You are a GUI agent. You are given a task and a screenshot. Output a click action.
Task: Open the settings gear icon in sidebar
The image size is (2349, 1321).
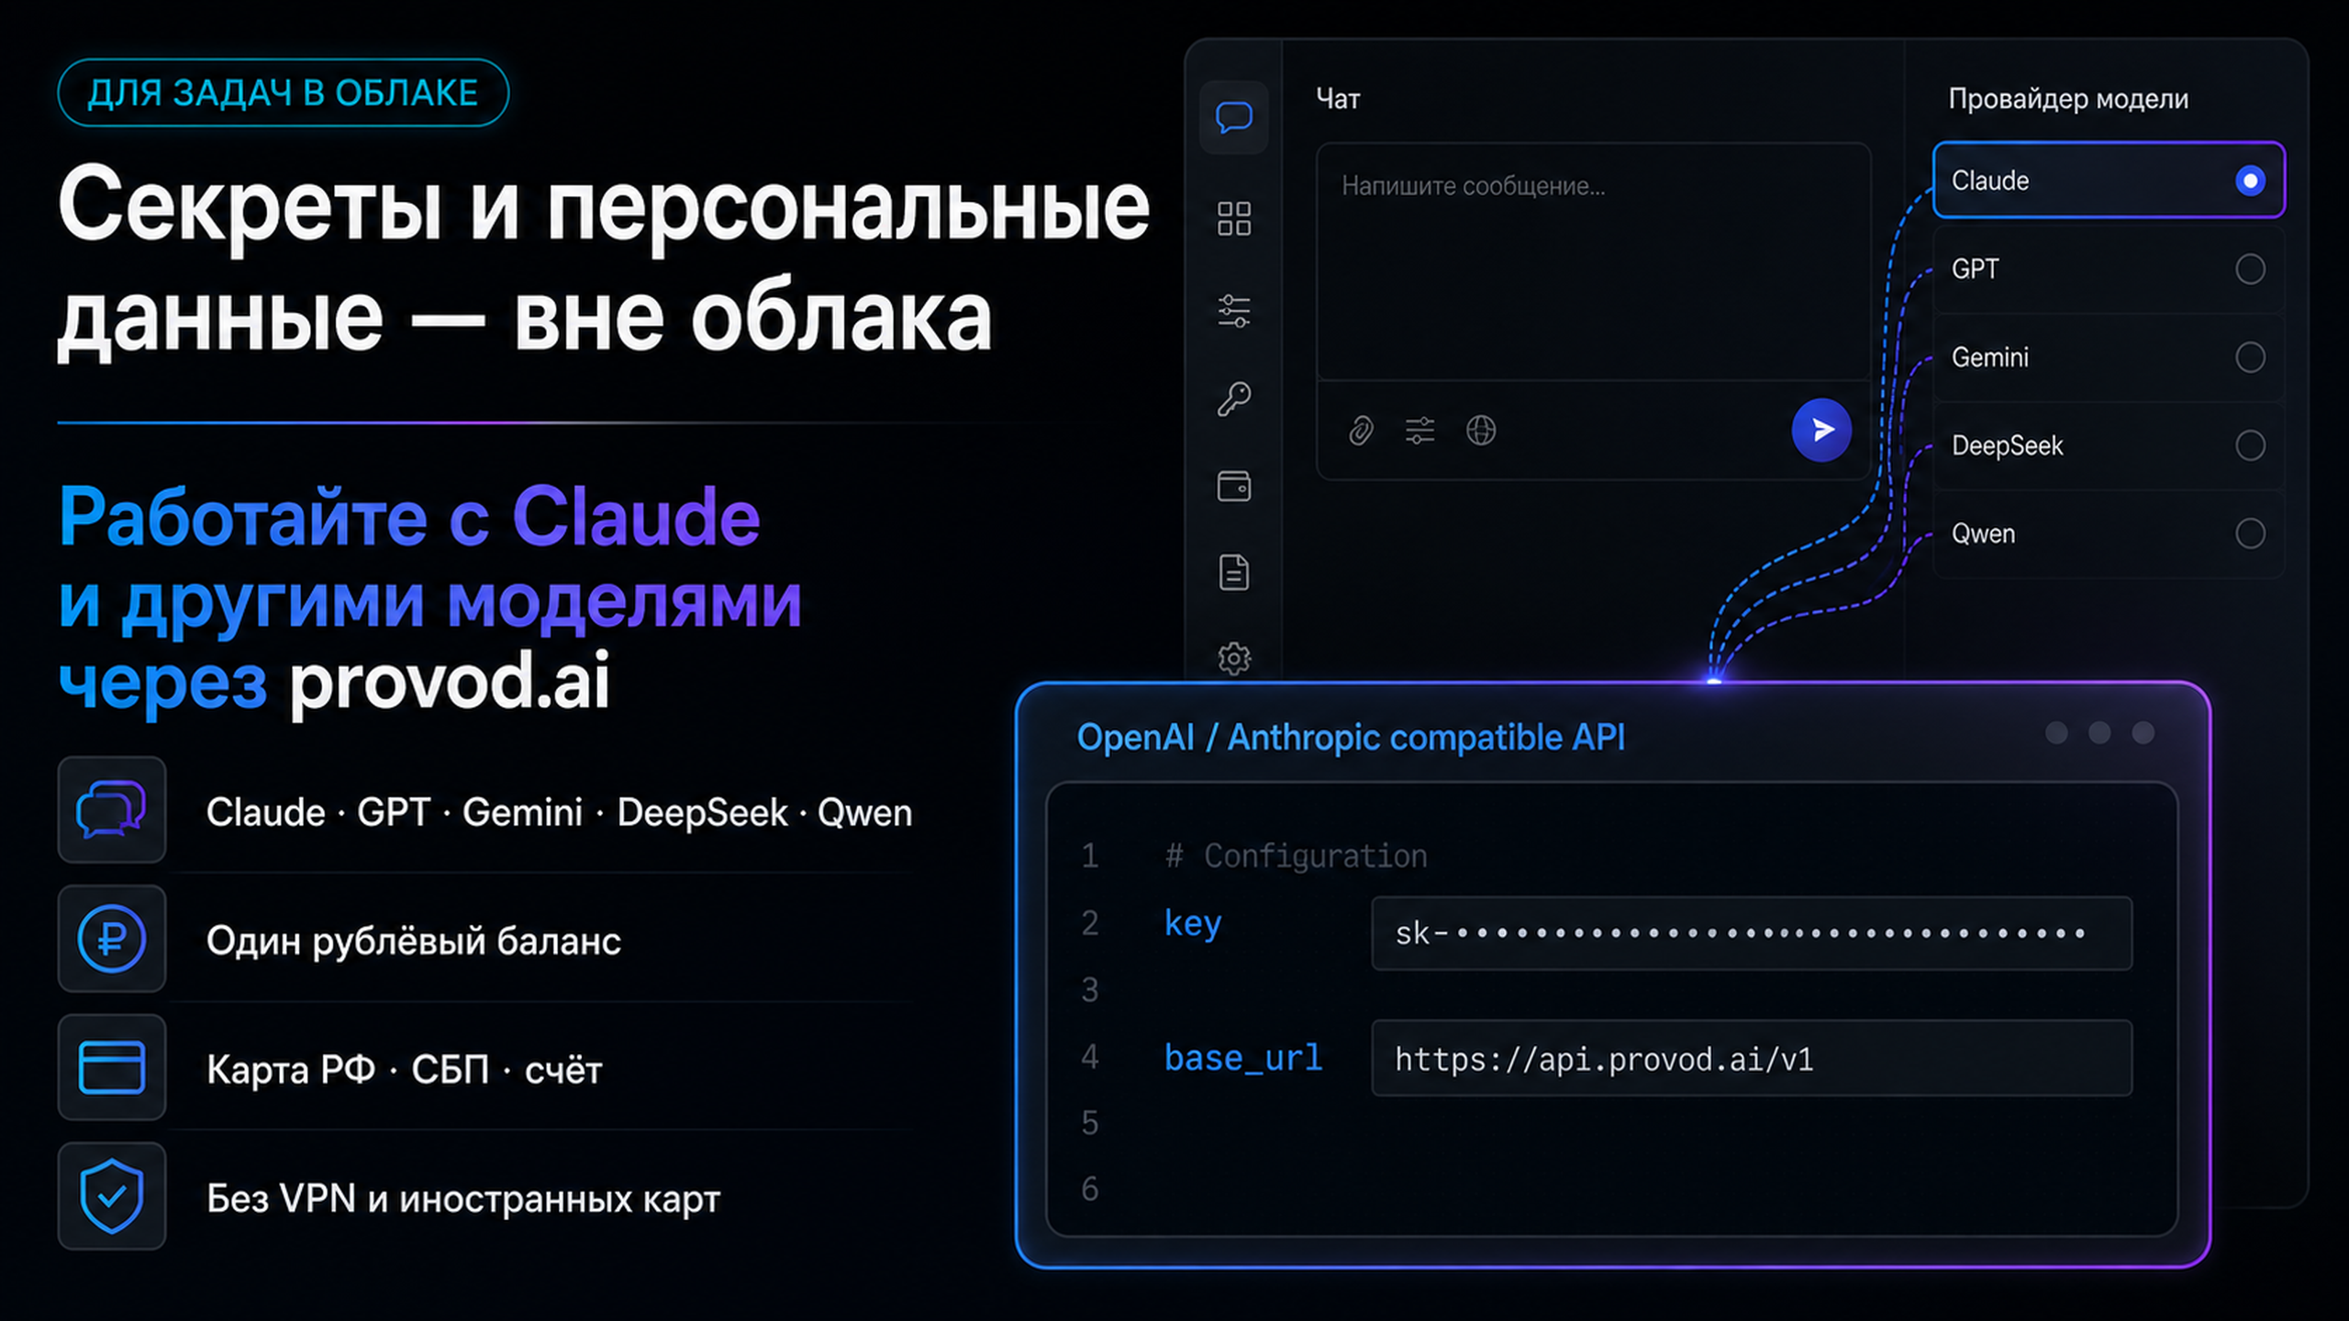tap(1233, 658)
